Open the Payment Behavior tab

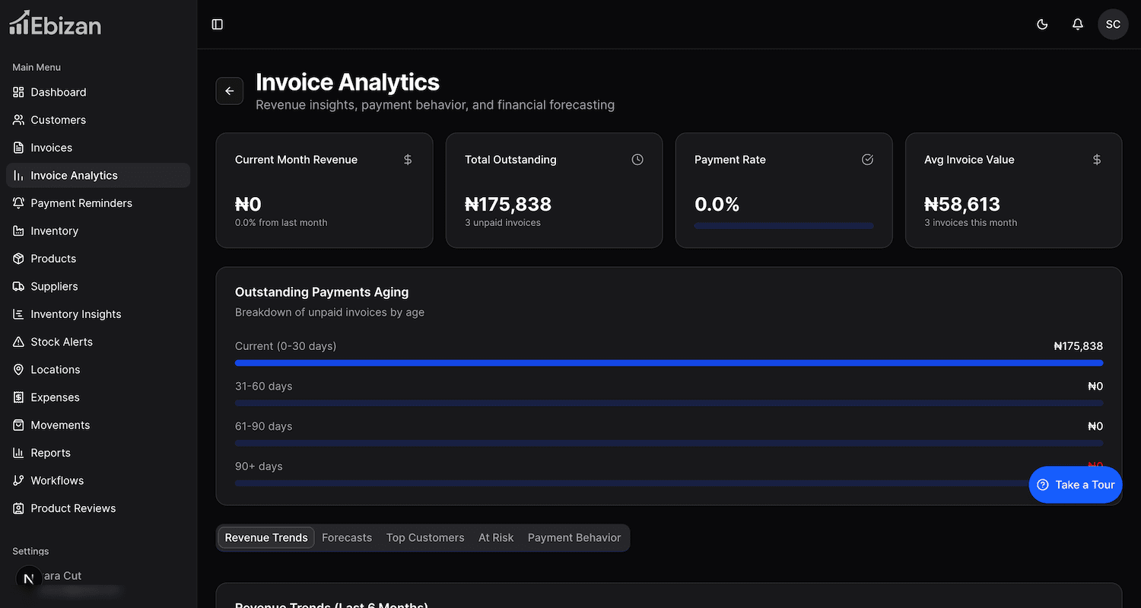[x=574, y=538]
